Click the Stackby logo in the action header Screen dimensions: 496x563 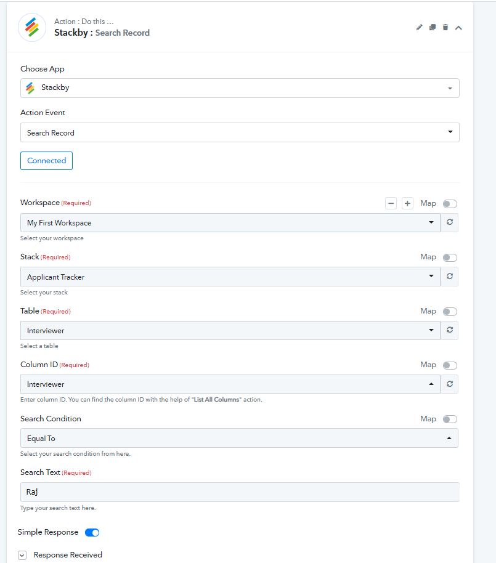click(32, 27)
